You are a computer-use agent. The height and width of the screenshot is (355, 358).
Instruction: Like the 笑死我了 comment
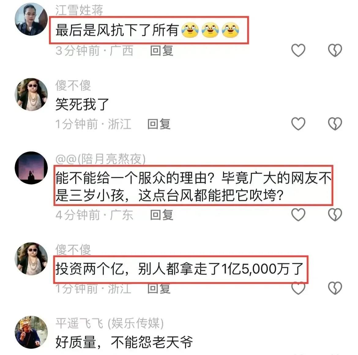pyautogui.click(x=298, y=124)
